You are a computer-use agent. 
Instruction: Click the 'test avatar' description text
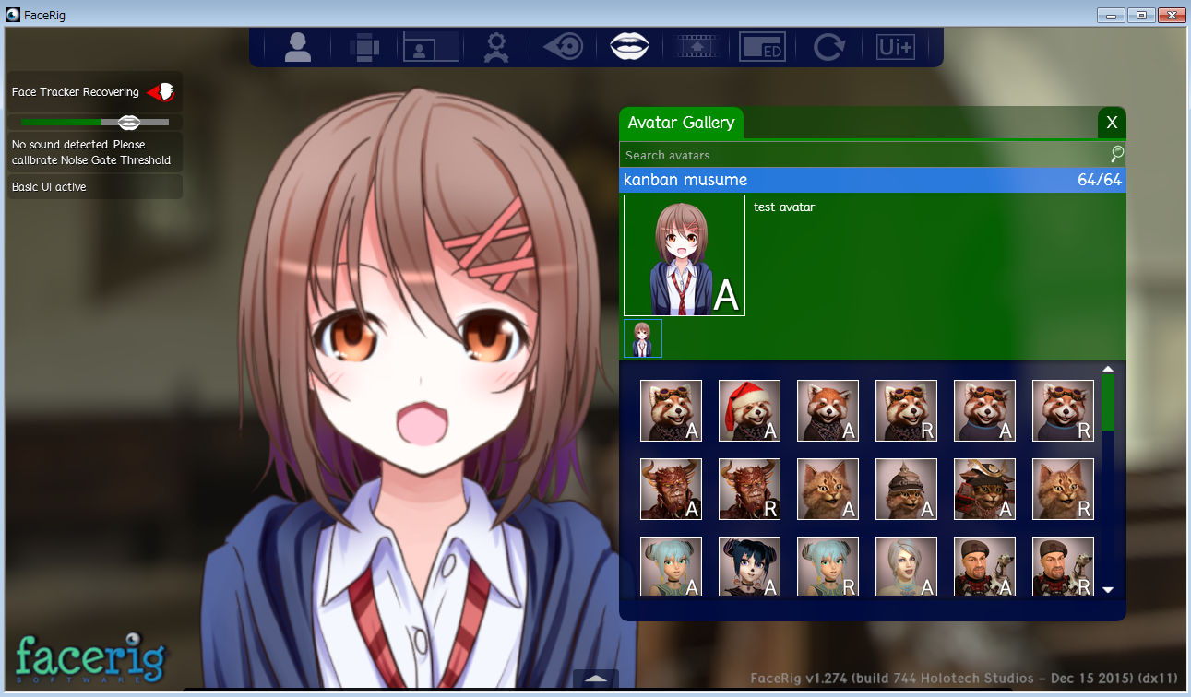pyautogui.click(x=784, y=207)
